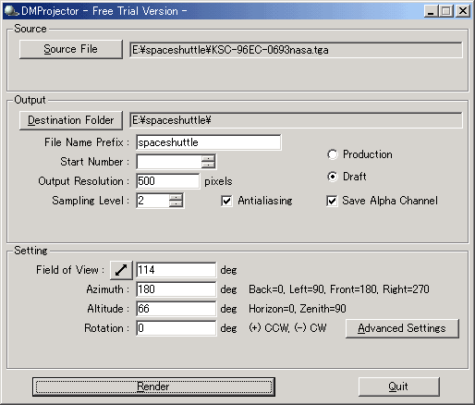Decrease Start Number with the down spinner
Image resolution: width=475 pixels, height=405 pixels.
click(x=208, y=165)
